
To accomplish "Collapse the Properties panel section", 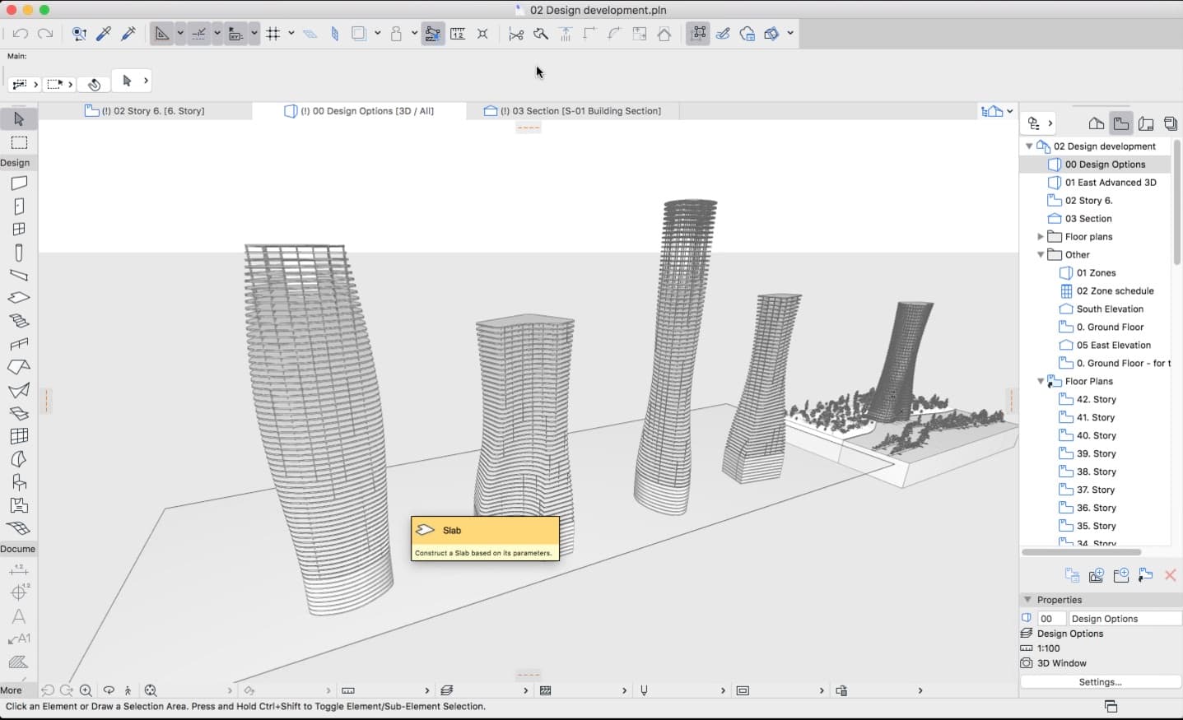I will pyautogui.click(x=1027, y=600).
